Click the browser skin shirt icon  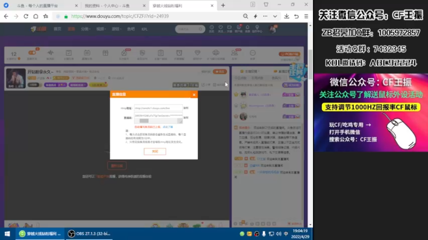point(266,4)
